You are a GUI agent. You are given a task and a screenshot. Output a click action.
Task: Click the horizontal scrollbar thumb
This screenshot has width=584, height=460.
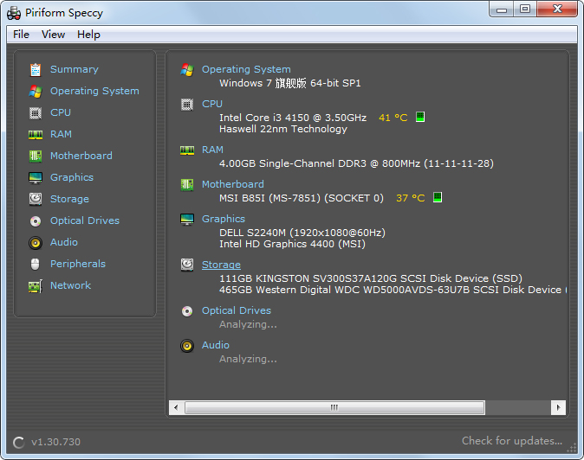pos(333,407)
